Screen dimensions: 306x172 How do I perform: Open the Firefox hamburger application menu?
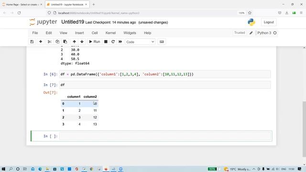301,13
